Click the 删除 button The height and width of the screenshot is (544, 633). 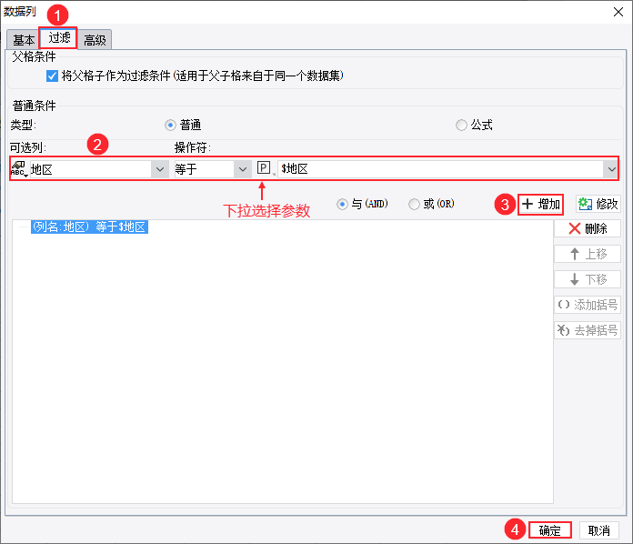tap(588, 229)
